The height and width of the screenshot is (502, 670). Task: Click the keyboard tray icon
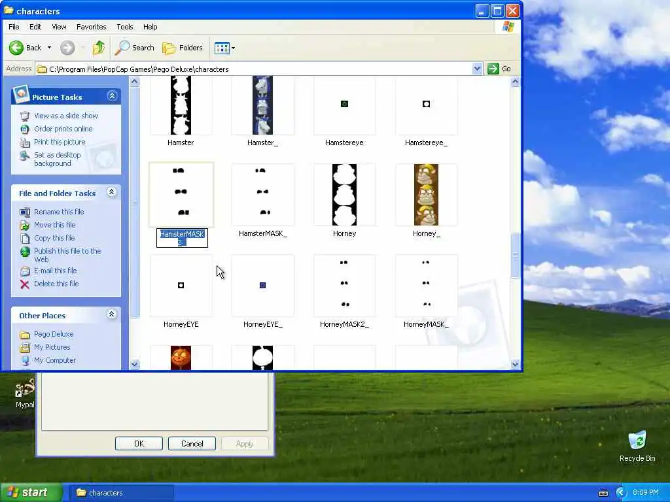tap(603, 493)
